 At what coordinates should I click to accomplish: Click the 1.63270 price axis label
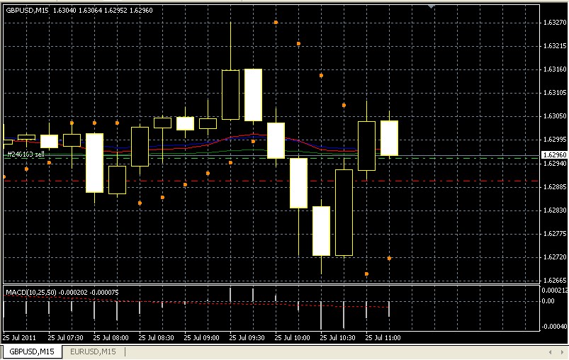pos(553,23)
